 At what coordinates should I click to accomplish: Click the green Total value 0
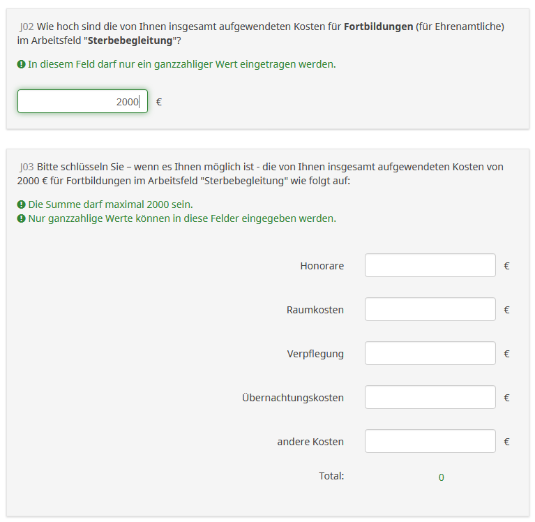coord(441,477)
